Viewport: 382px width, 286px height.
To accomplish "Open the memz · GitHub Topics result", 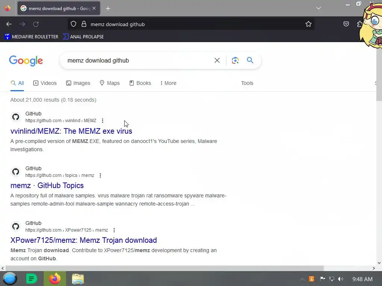I will pyautogui.click(x=47, y=185).
